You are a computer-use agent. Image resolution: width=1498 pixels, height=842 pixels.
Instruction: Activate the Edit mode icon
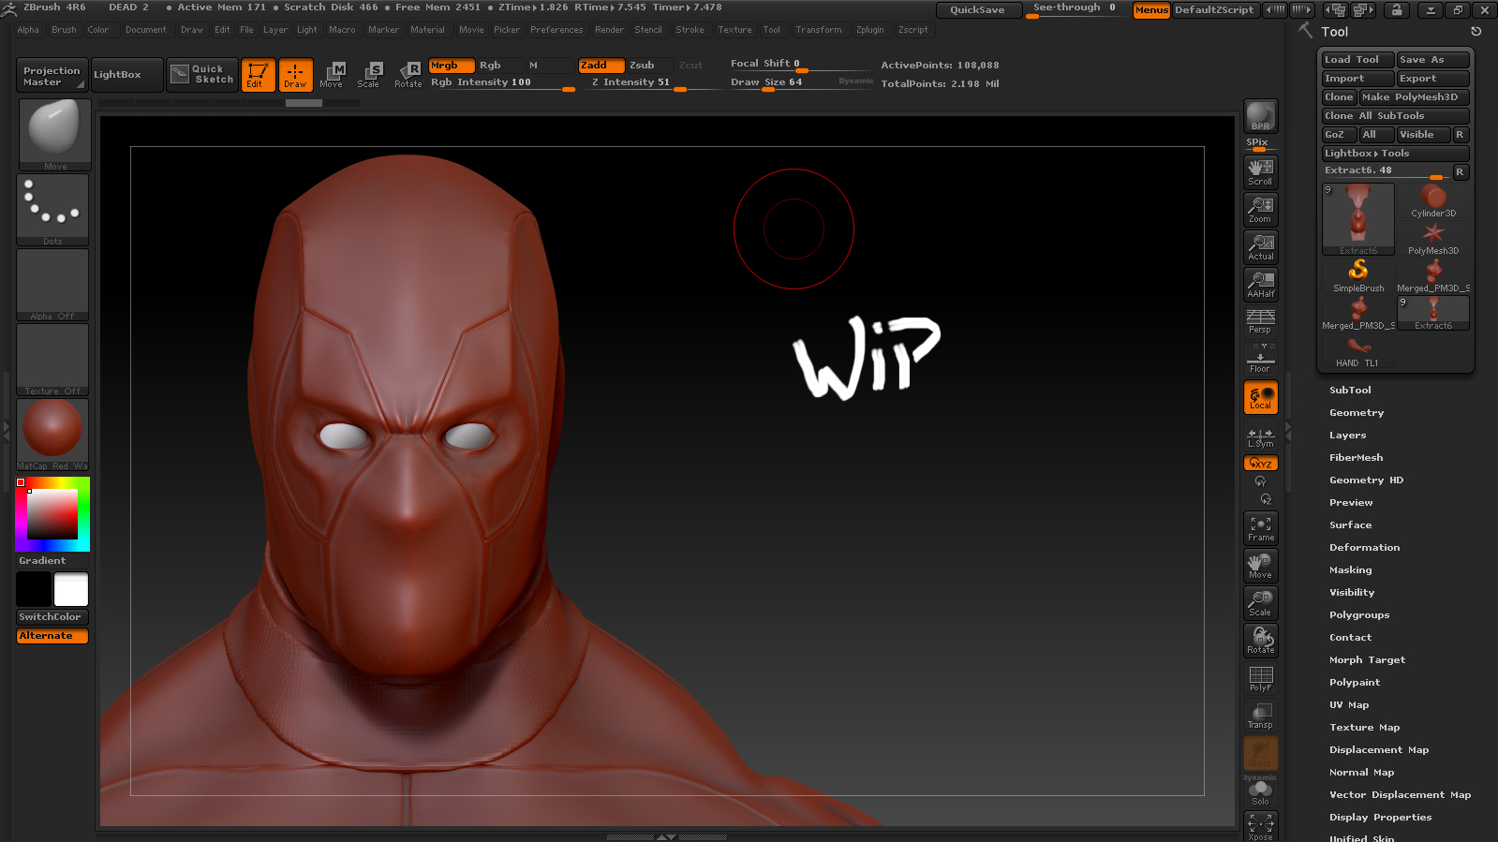pyautogui.click(x=258, y=75)
